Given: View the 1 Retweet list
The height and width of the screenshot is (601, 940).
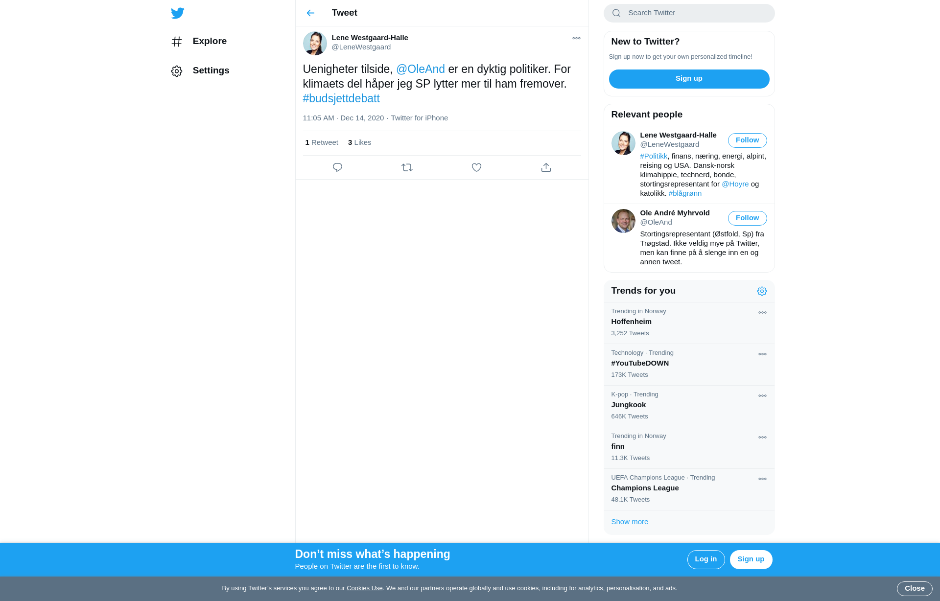Looking at the screenshot, I should pos(322,142).
